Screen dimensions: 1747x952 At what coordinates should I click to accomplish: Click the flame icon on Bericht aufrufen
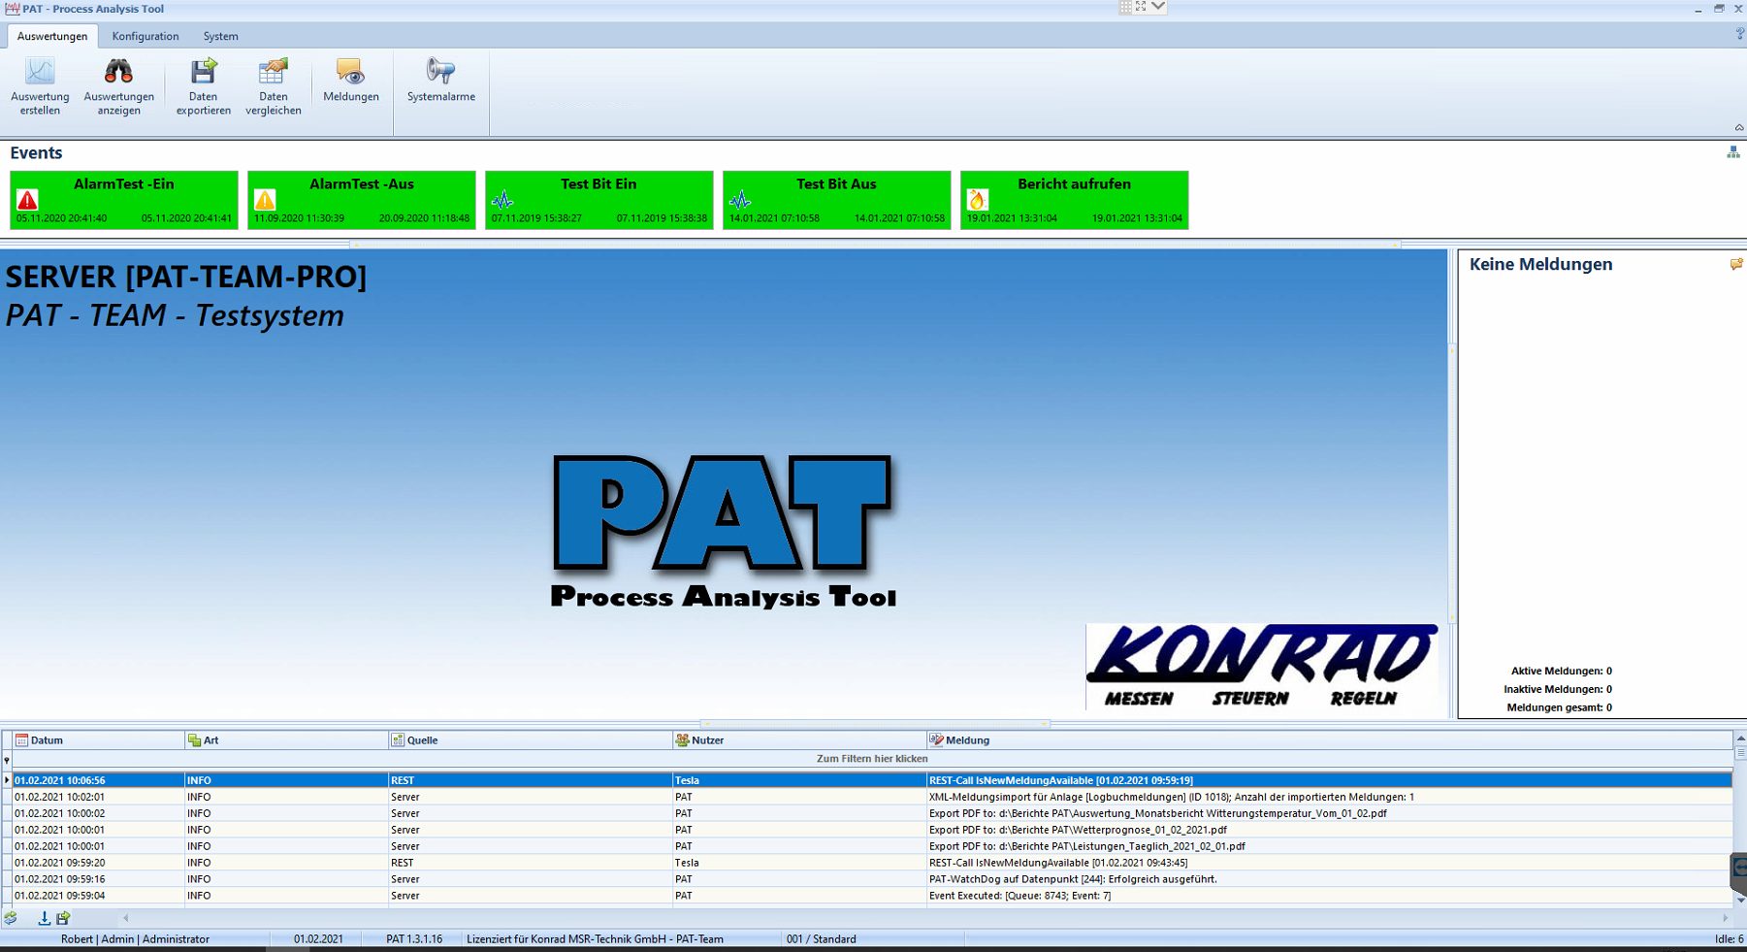point(977,200)
